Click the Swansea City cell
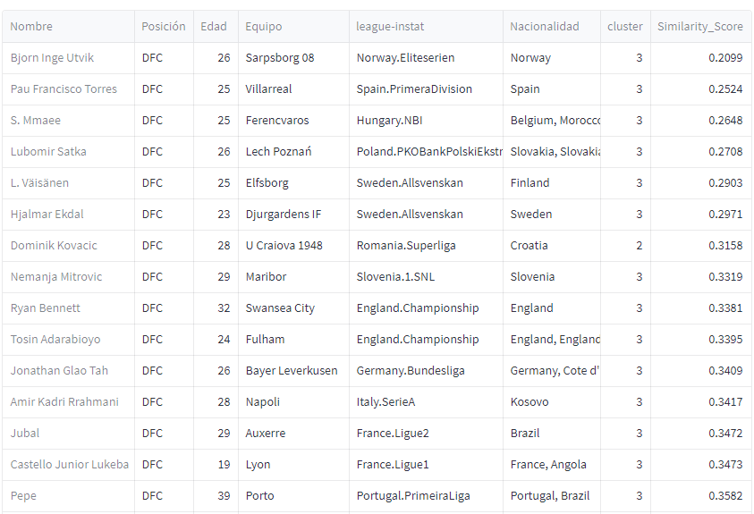754x514 pixels. point(293,308)
